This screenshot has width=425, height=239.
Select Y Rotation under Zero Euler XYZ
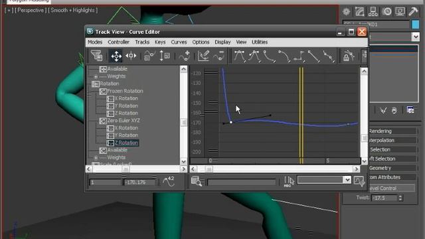coord(126,135)
